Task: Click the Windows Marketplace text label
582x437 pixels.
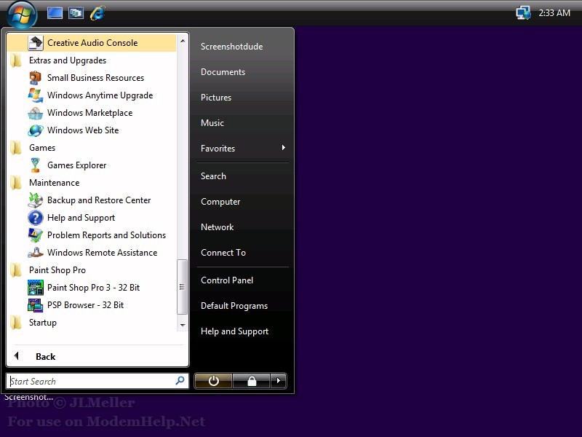Action: [89, 113]
